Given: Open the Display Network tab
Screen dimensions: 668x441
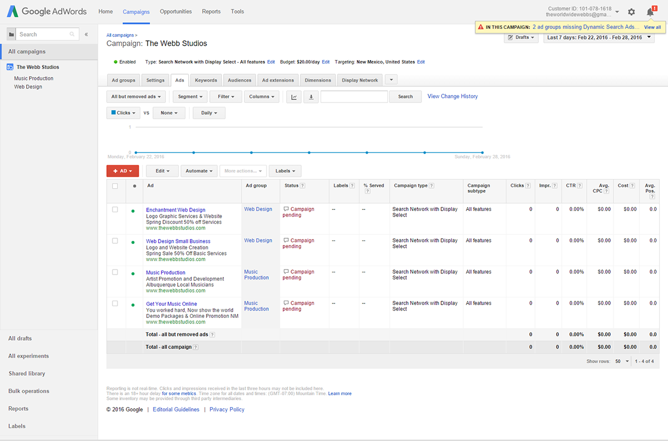Looking at the screenshot, I should pos(360,80).
